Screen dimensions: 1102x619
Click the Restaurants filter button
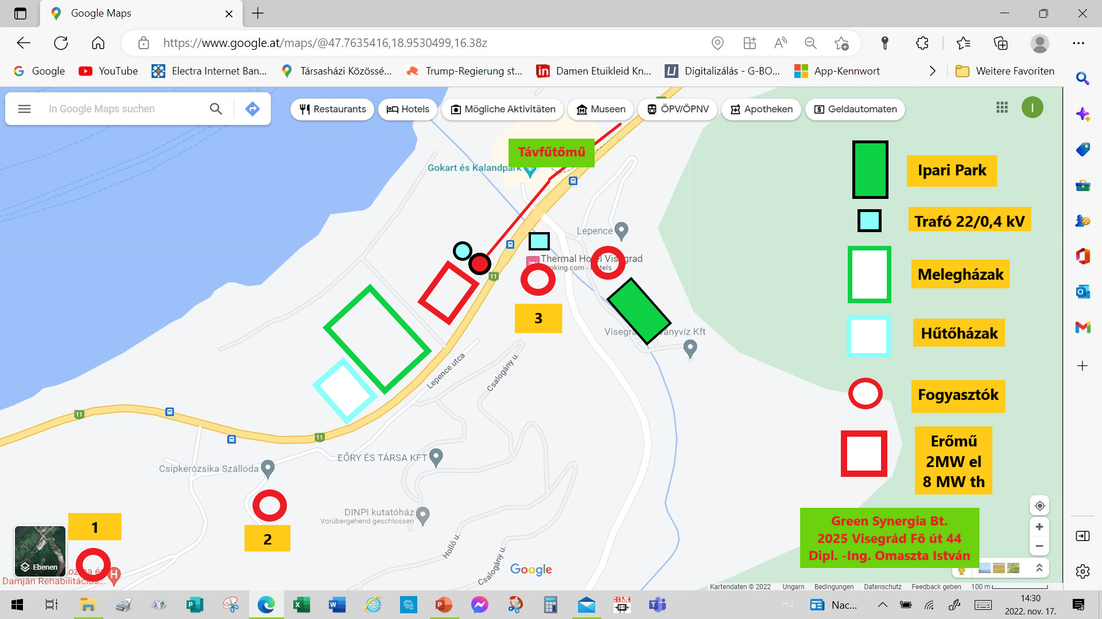pos(332,109)
